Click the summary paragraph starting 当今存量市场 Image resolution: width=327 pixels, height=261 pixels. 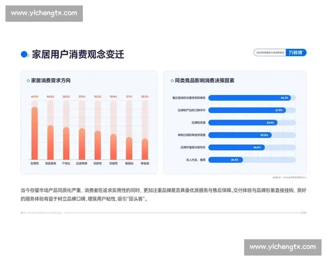(163, 195)
